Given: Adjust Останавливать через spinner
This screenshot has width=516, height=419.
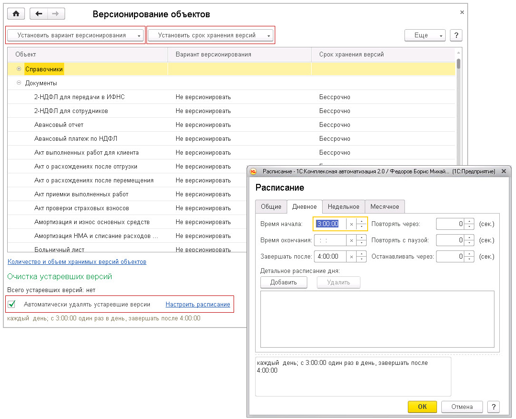Looking at the screenshot, I should click(469, 256).
